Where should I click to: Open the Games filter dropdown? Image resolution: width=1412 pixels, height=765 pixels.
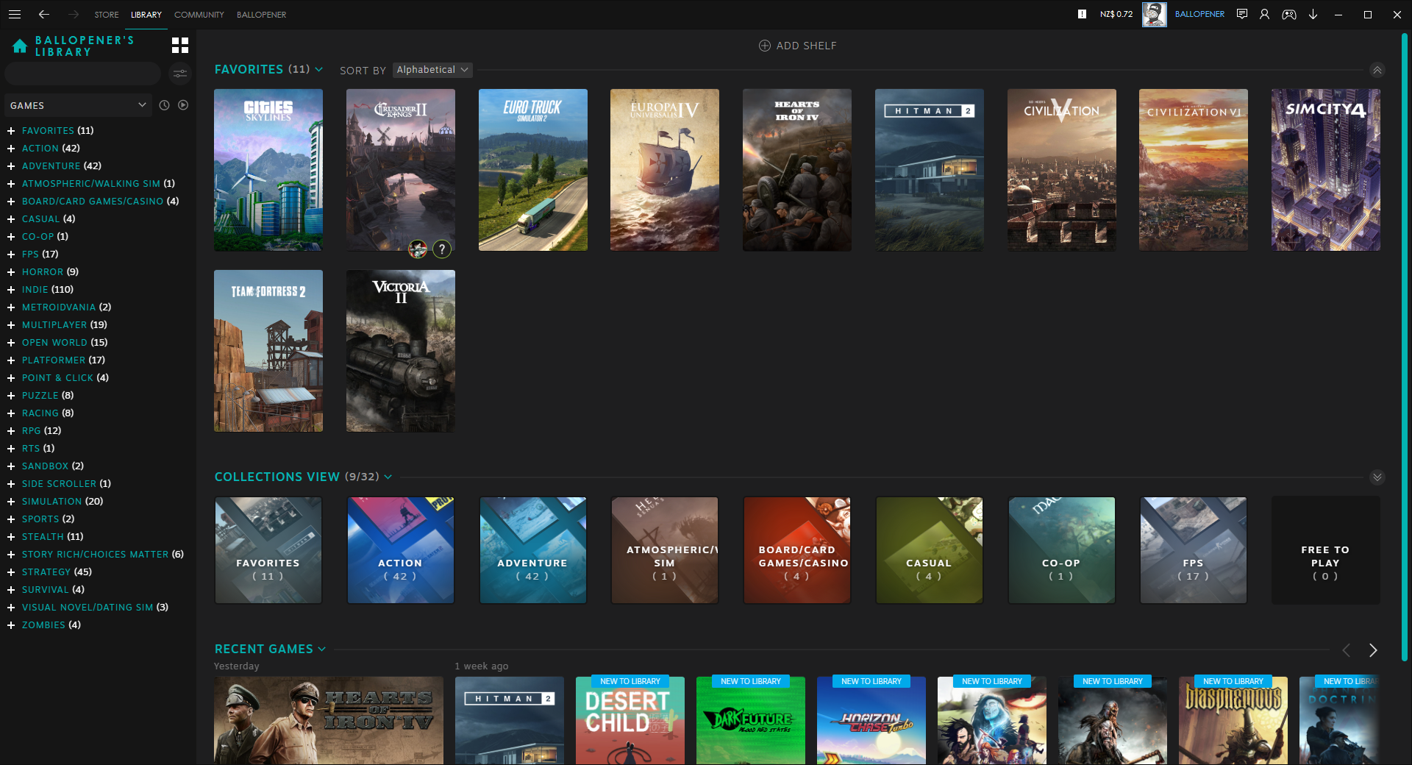click(x=78, y=105)
